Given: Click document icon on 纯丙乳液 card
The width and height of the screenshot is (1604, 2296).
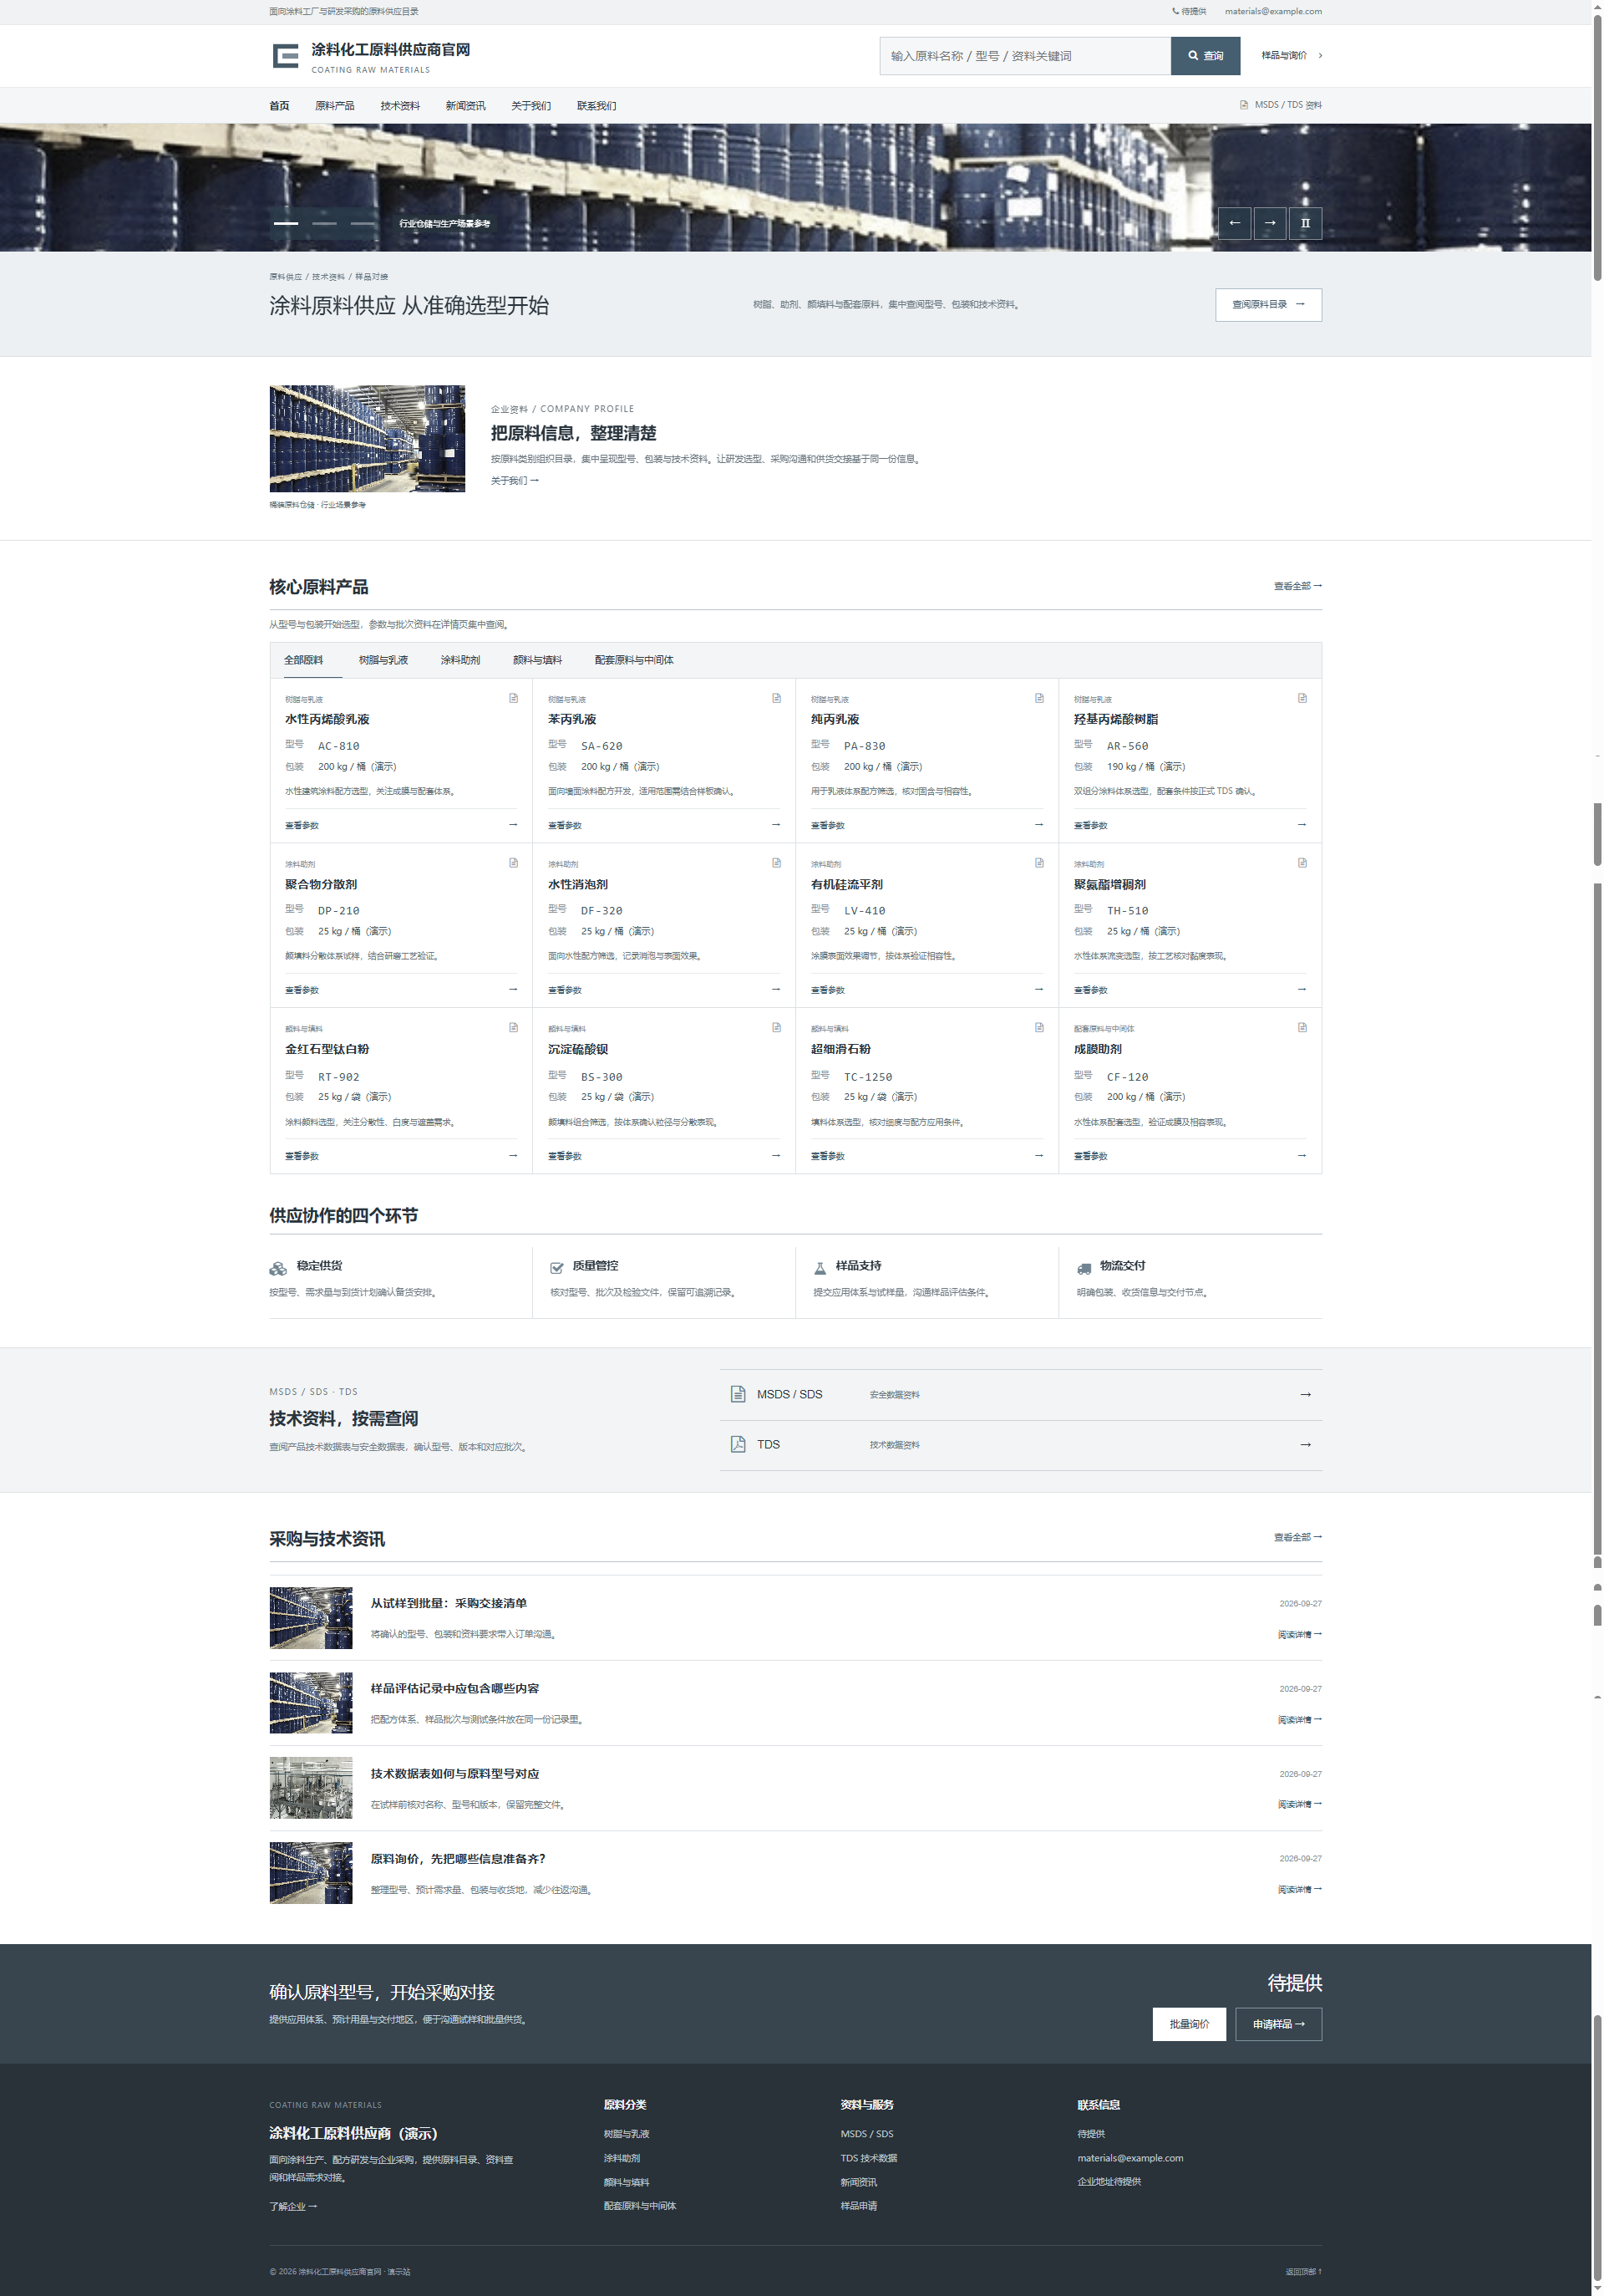Looking at the screenshot, I should [x=1039, y=698].
